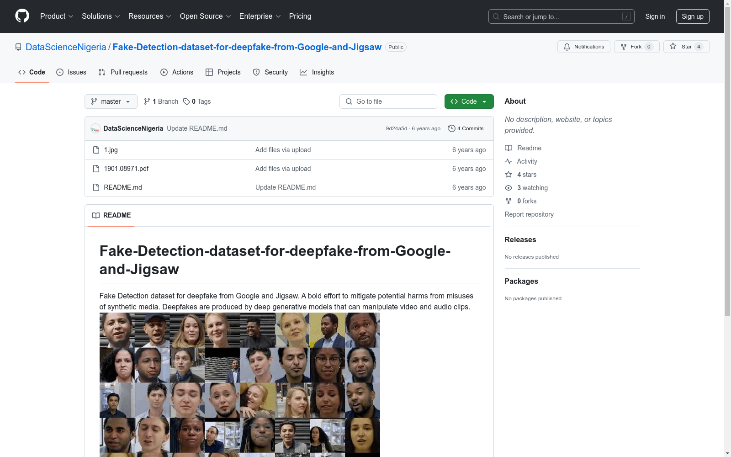This screenshot has height=457, width=731.
Task: Expand the Product menu
Action: click(x=57, y=16)
